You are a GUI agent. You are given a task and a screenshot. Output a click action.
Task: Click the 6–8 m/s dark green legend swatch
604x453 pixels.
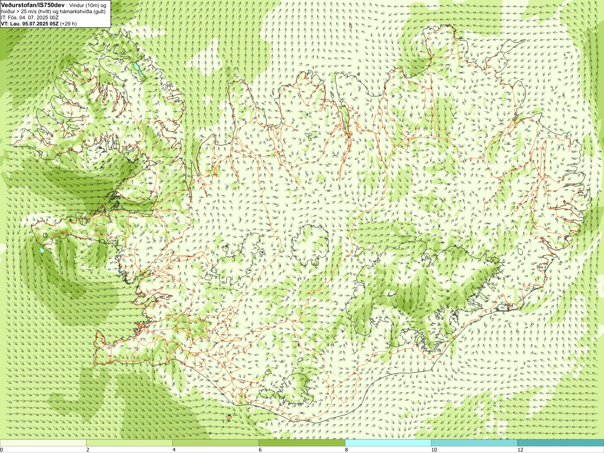[302, 443]
